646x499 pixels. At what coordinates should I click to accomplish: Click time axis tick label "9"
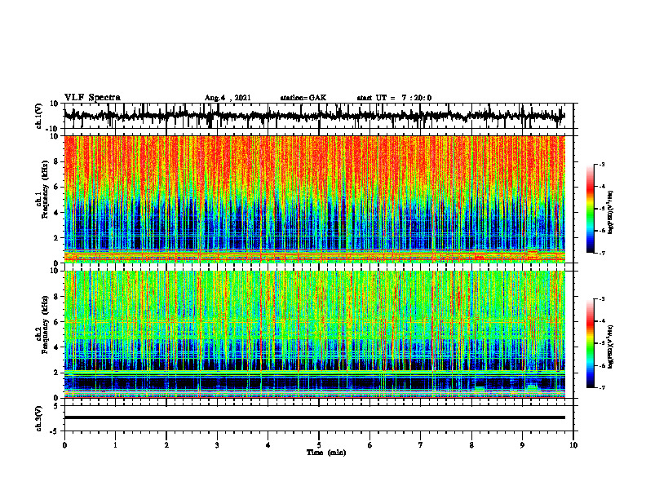click(x=522, y=445)
